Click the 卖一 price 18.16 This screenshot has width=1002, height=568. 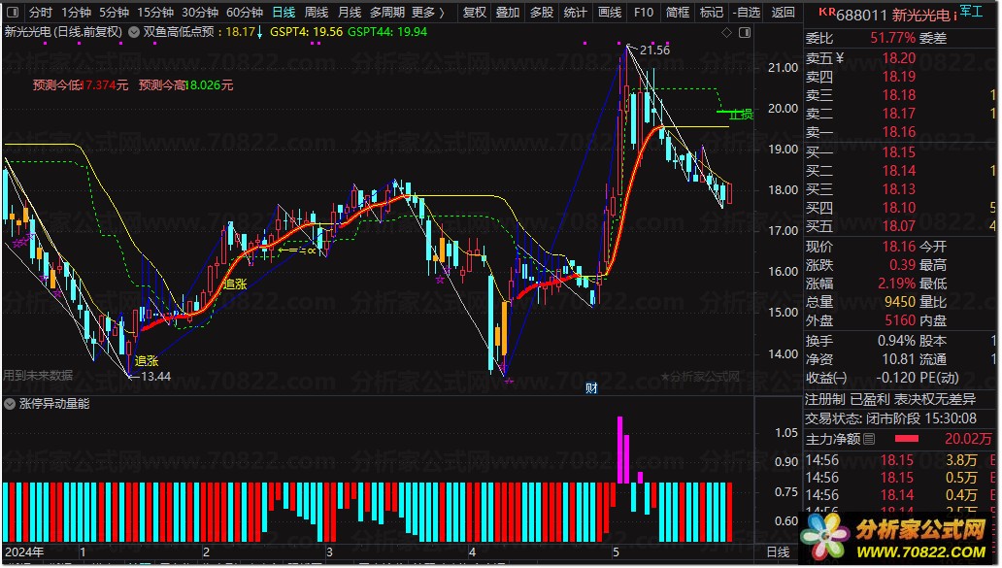point(898,132)
